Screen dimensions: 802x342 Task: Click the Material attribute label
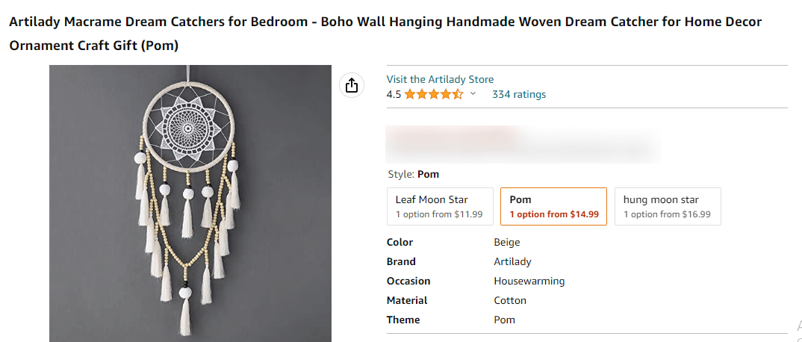pyautogui.click(x=407, y=300)
